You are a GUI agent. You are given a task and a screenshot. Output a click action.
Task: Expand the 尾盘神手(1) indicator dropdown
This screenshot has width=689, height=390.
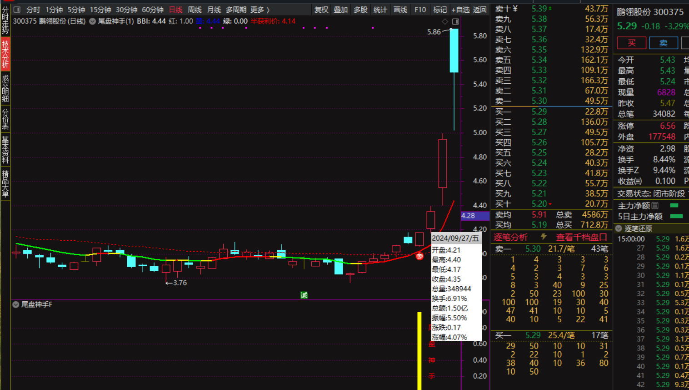pyautogui.click(x=93, y=21)
